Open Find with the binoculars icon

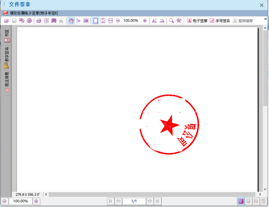(54, 21)
